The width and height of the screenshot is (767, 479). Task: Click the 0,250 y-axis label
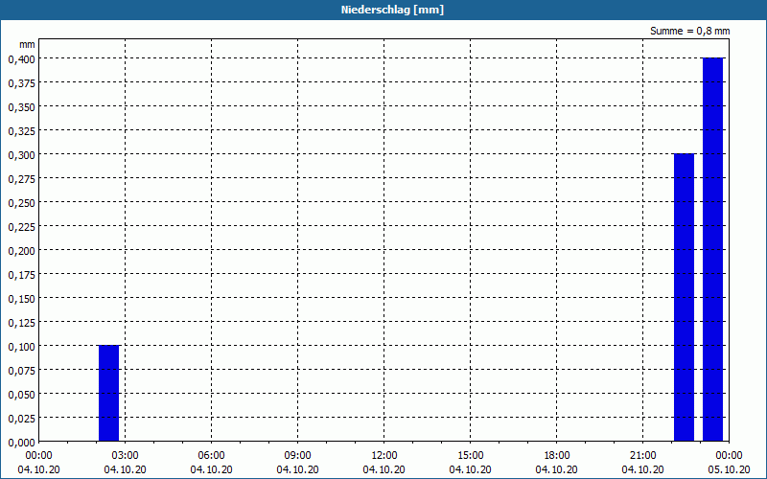(21, 203)
